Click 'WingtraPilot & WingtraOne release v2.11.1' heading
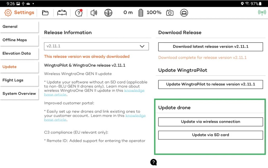Viewport: 268px width, 168px height. tap(85, 65)
